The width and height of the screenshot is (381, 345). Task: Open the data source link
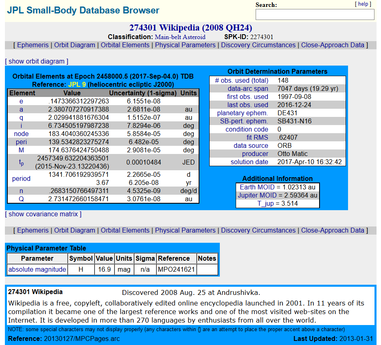pyautogui.click(x=251, y=146)
